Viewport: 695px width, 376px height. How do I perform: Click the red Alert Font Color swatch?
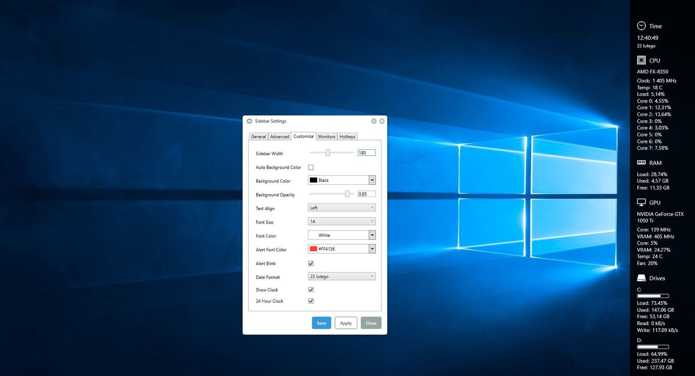[x=314, y=249]
